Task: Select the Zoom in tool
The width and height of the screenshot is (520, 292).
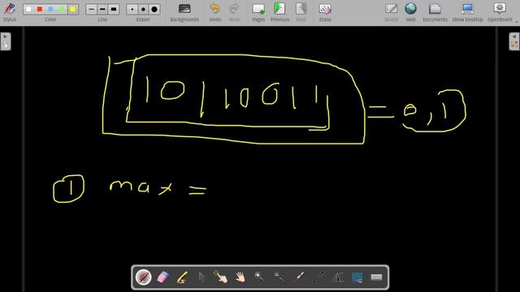Action: coord(260,277)
